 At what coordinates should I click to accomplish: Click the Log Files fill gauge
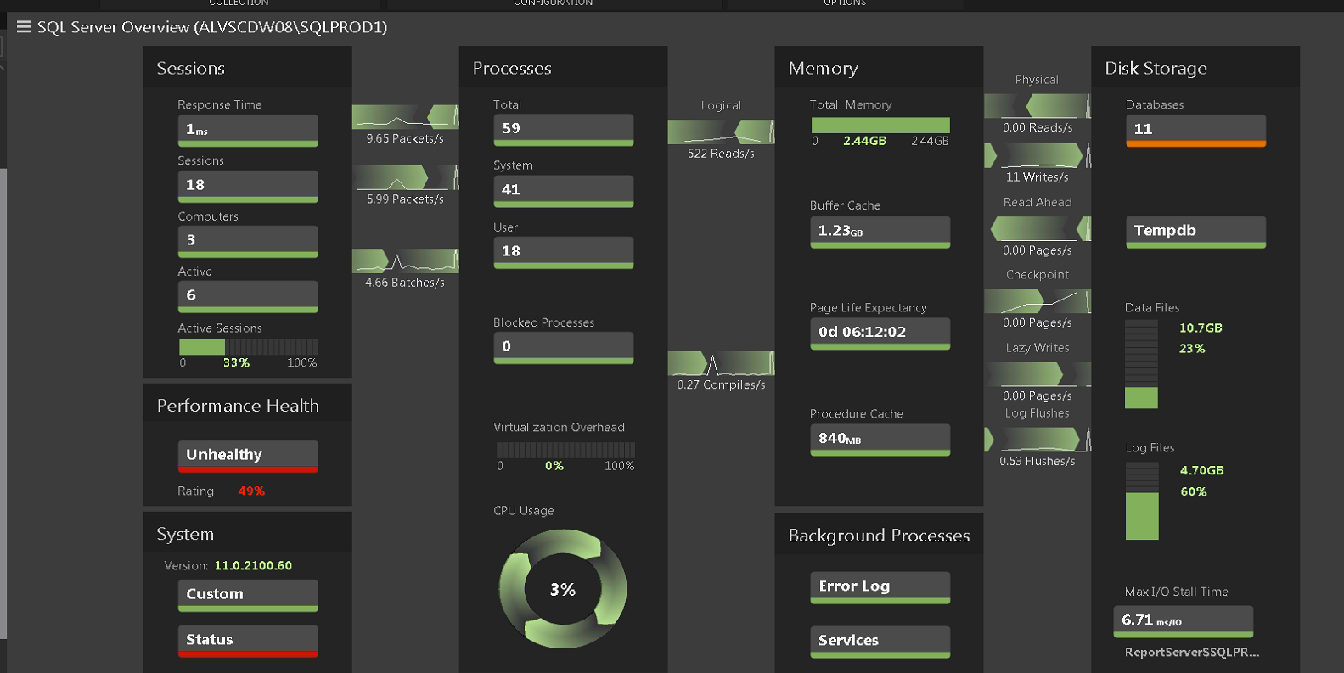tap(1141, 502)
